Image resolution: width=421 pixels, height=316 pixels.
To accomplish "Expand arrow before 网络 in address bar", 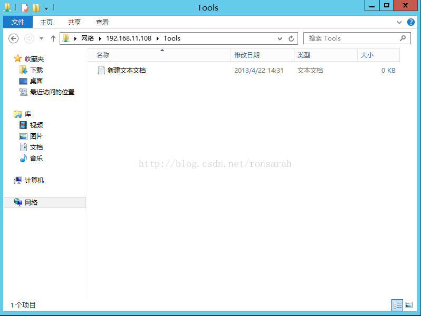I will click(75, 38).
